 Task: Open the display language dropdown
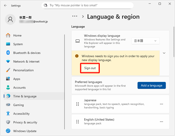[146, 41]
